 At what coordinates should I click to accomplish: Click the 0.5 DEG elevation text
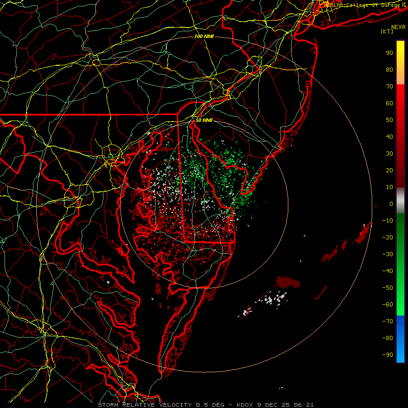click(x=210, y=405)
